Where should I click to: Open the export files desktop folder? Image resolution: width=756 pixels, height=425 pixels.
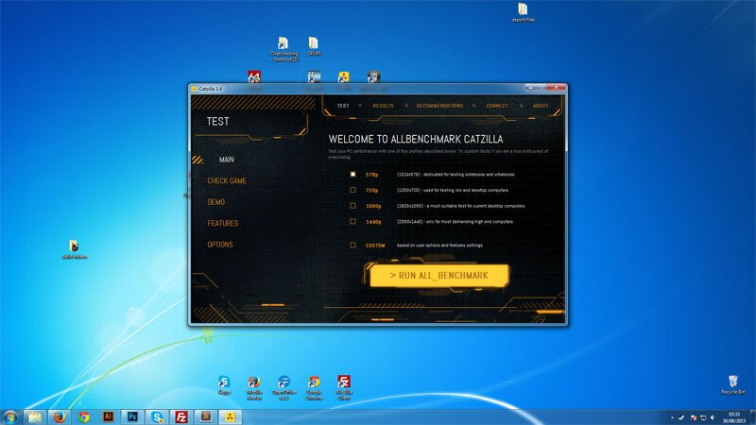(524, 12)
